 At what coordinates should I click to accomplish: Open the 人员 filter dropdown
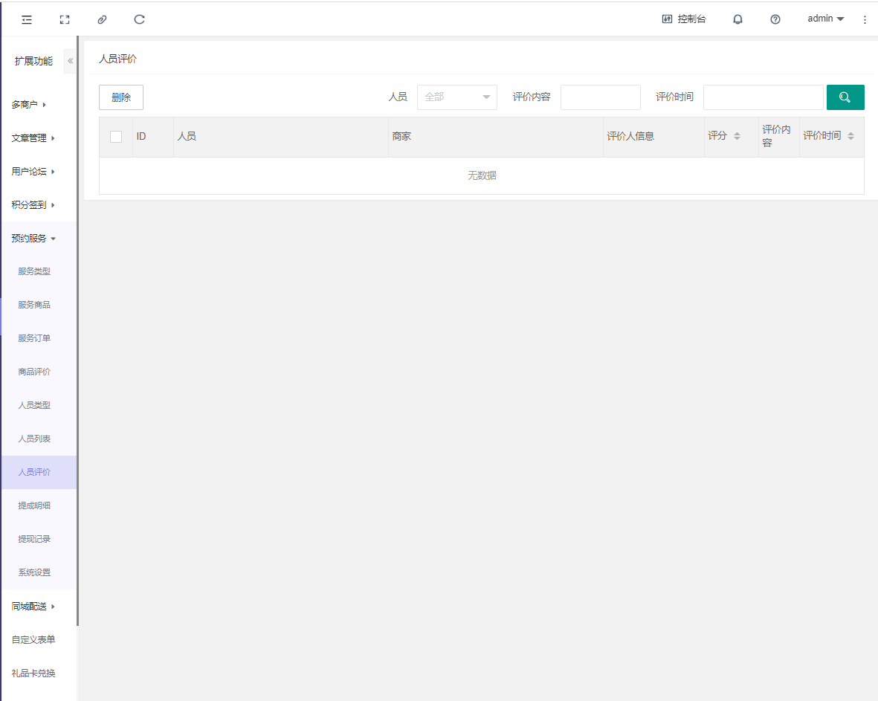coord(457,97)
